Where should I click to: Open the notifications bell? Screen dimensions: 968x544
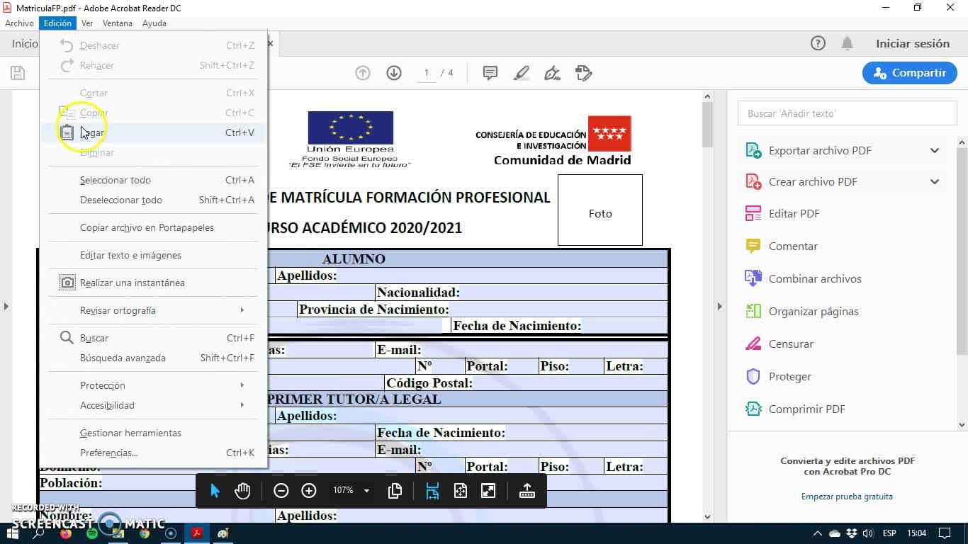(x=847, y=43)
